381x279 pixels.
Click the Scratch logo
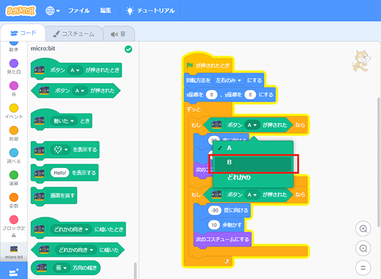(x=21, y=11)
